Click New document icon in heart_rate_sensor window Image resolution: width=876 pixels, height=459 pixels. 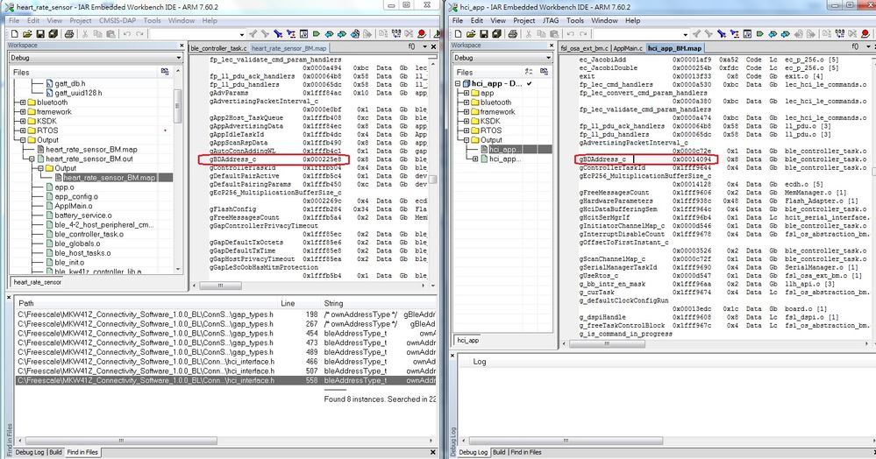pyautogui.click(x=15, y=34)
